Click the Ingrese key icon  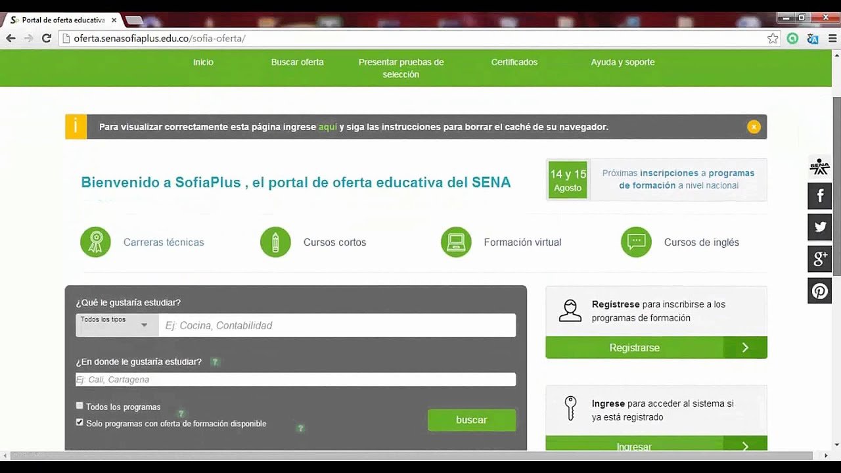(x=570, y=408)
